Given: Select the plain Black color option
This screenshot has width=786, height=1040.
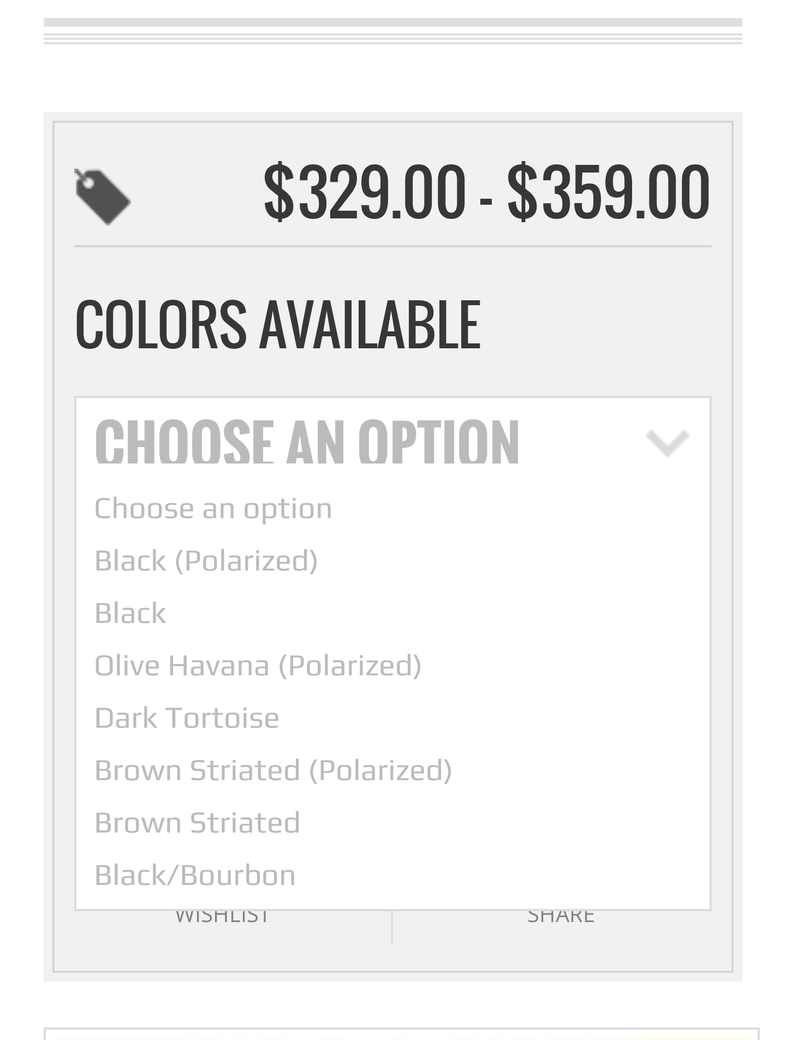Looking at the screenshot, I should [x=393, y=613].
